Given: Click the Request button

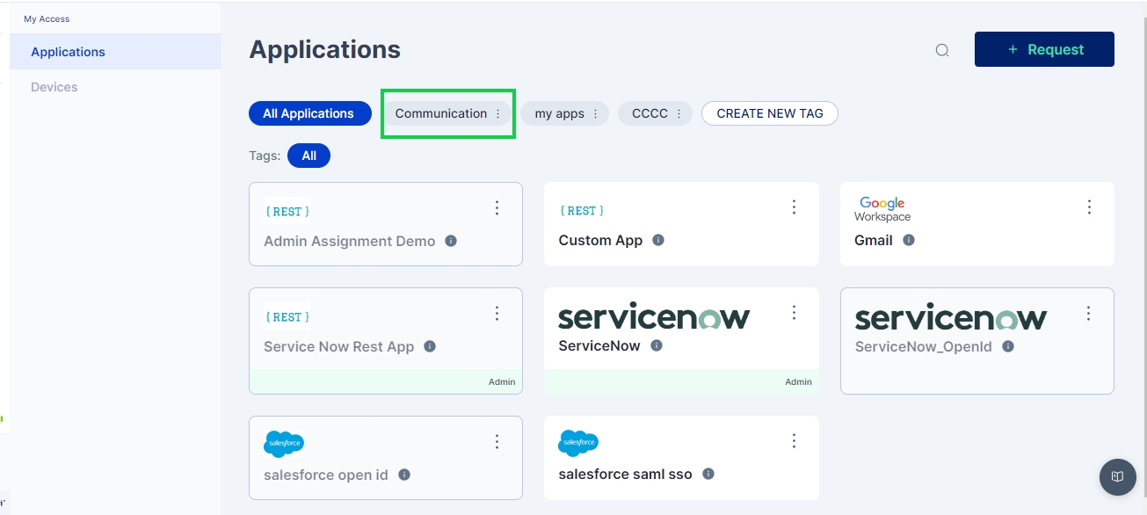Looking at the screenshot, I should 1044,49.
